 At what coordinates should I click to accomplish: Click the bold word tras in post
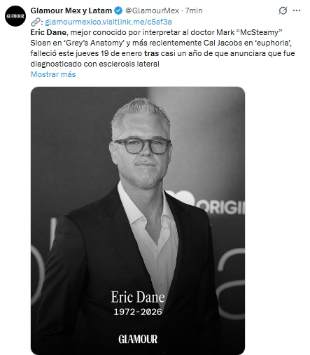pyautogui.click(x=151, y=53)
